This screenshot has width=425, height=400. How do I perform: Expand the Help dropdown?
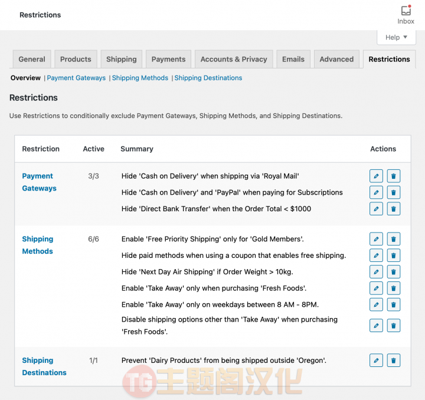pyautogui.click(x=396, y=37)
